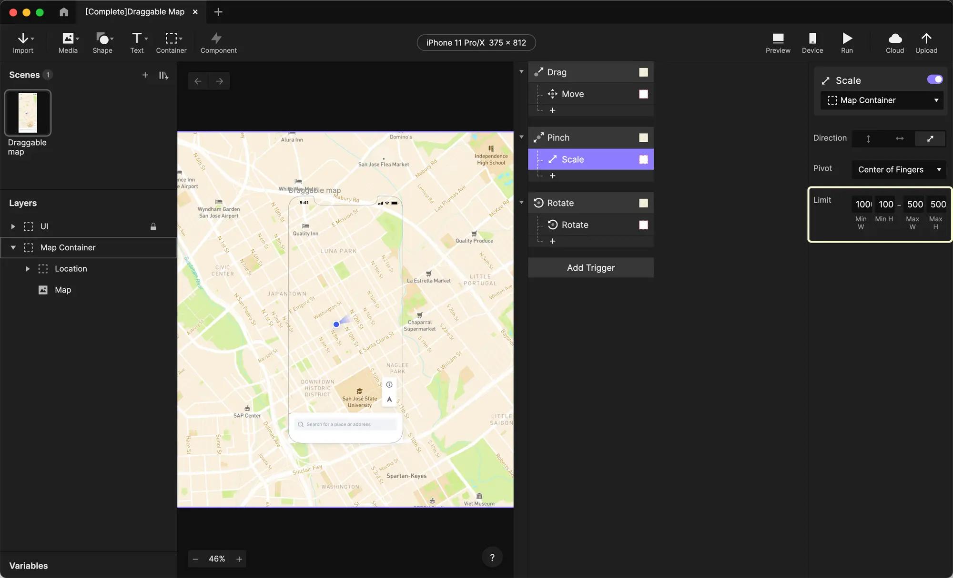The width and height of the screenshot is (953, 578).
Task: Select diagonal scale direction icon
Action: point(930,138)
